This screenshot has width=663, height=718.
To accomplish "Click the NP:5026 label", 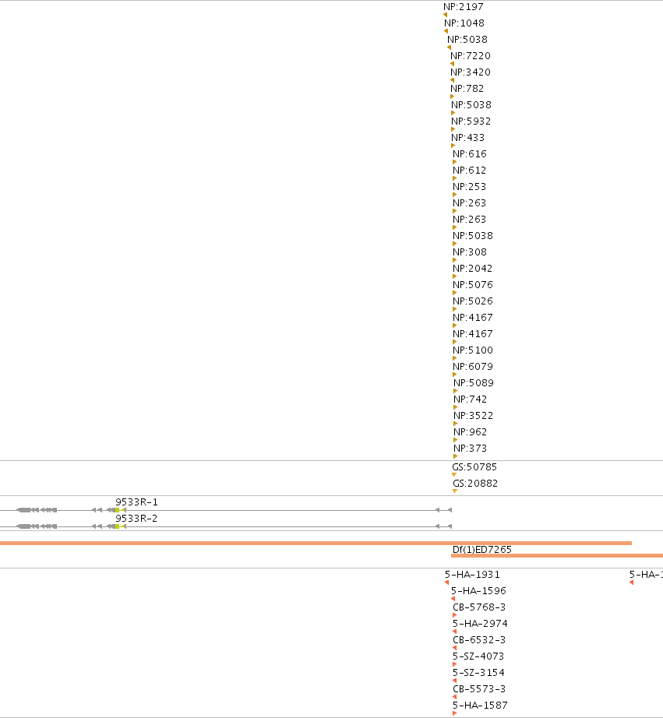I will coord(473,301).
